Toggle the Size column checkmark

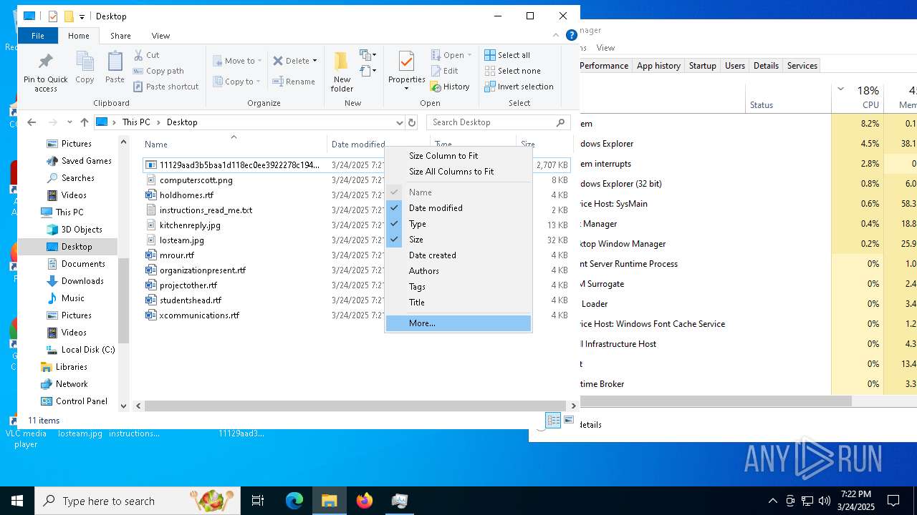point(458,240)
